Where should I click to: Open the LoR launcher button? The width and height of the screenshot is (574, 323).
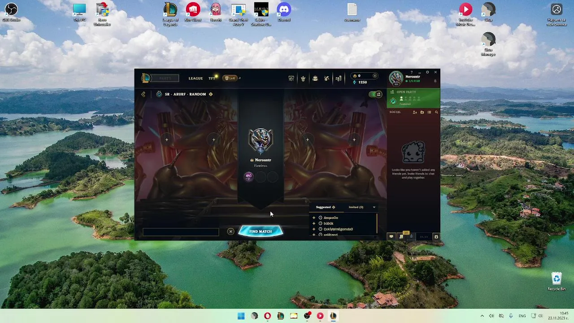point(230,79)
